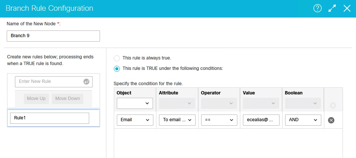Click 'Specify the condition for the rule.' text
Screen dimensions: 356x158
click(148, 84)
